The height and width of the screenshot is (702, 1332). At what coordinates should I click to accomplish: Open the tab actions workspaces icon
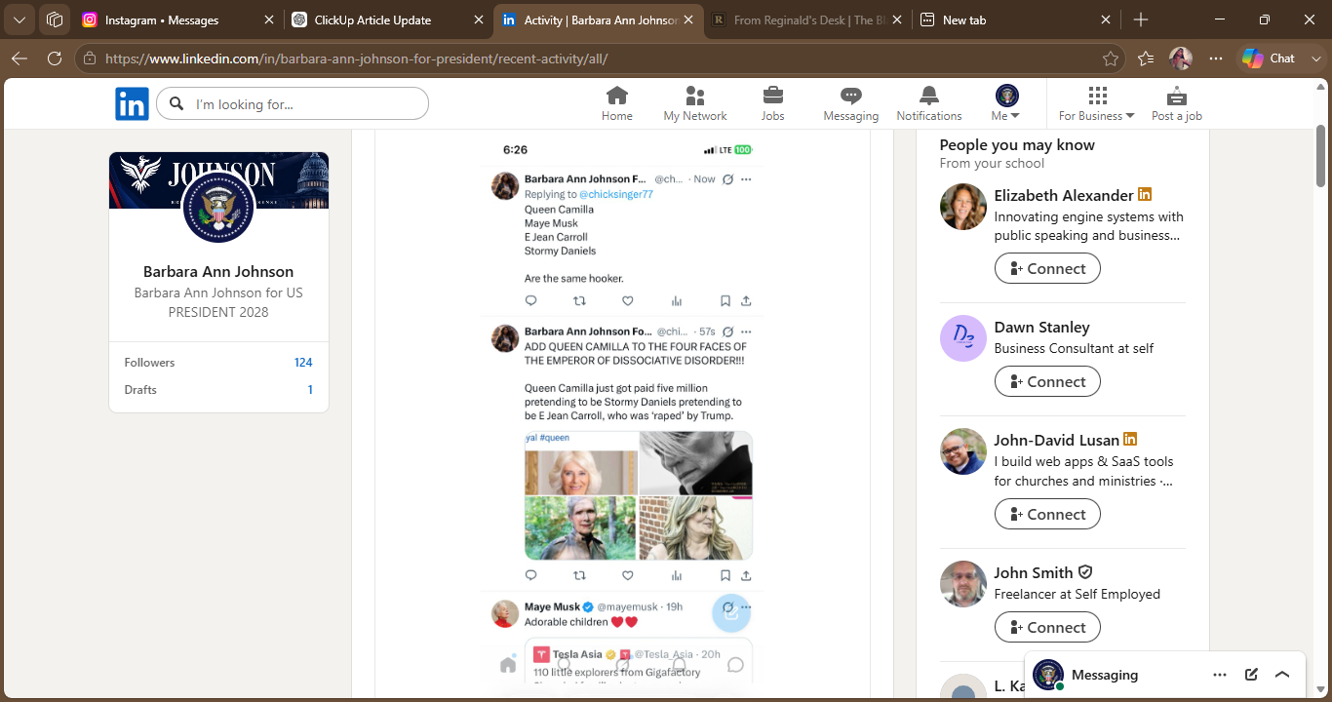click(55, 19)
